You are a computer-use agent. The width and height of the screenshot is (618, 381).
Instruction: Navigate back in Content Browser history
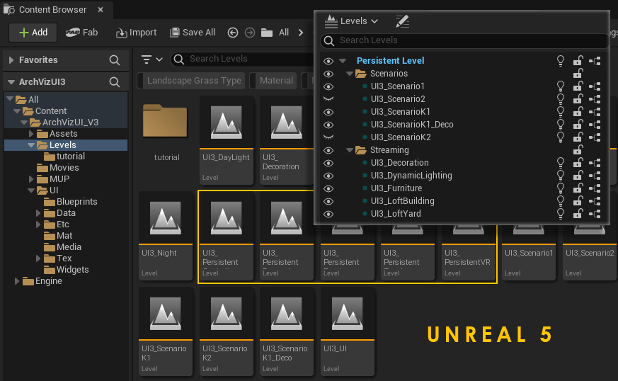click(x=233, y=33)
